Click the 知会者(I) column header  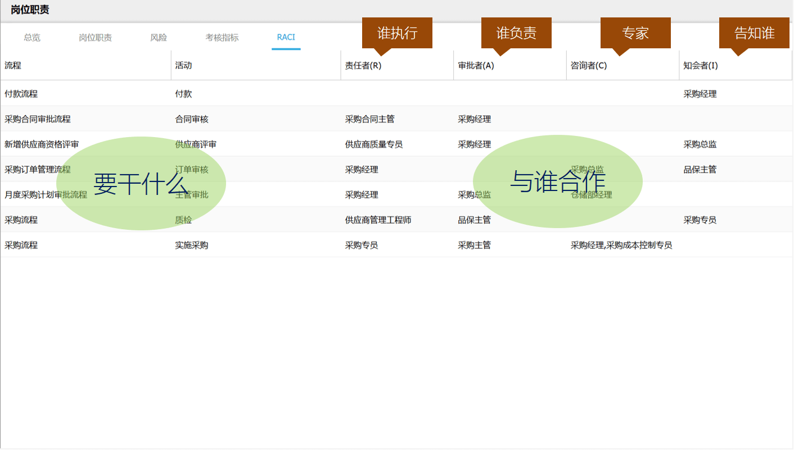pyautogui.click(x=701, y=66)
